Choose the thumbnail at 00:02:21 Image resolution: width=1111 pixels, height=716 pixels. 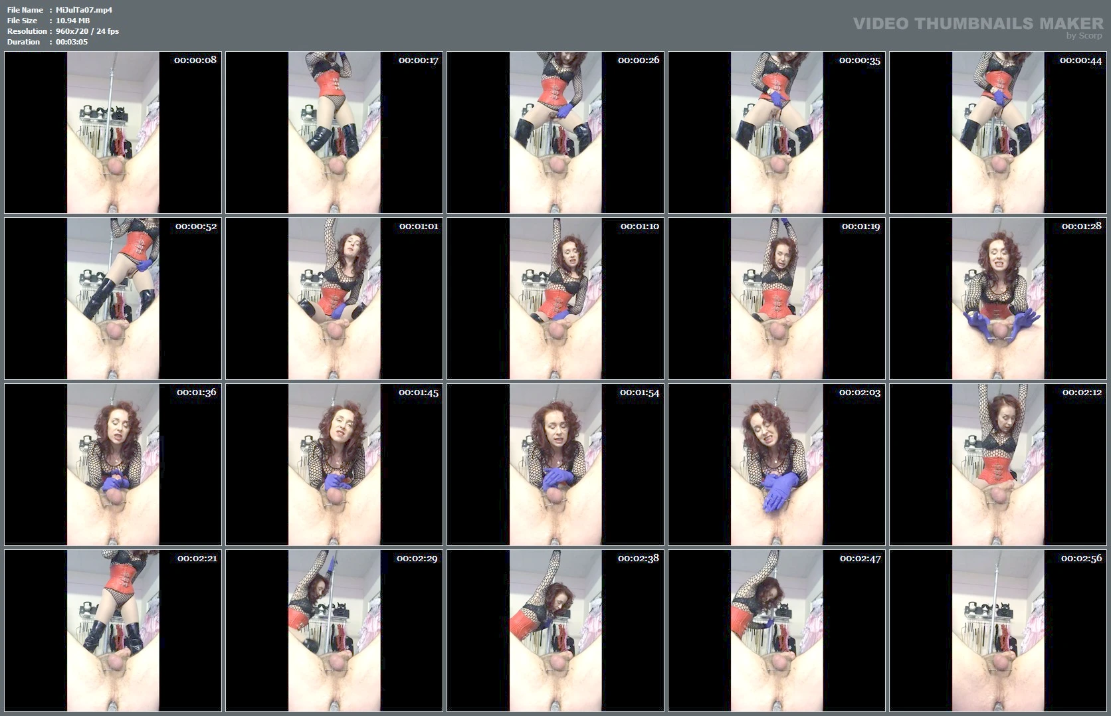(x=113, y=630)
